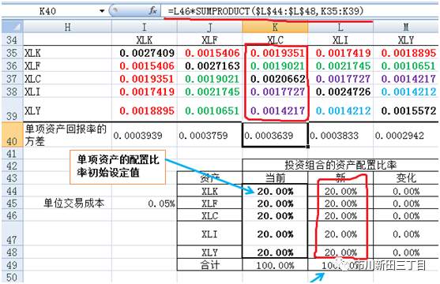Select row 34 header
Viewport: 440px width, 284px height.
[x=12, y=39]
